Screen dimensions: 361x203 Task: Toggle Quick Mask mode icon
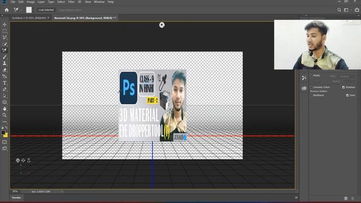[x=5, y=142]
